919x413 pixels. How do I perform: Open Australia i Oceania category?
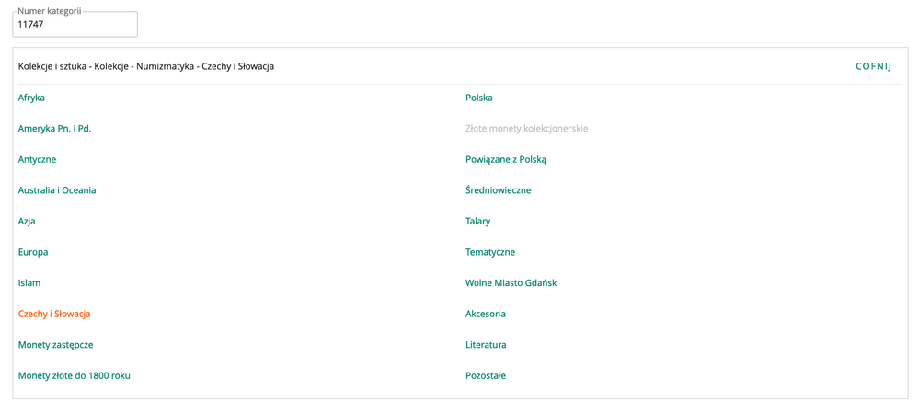[57, 190]
